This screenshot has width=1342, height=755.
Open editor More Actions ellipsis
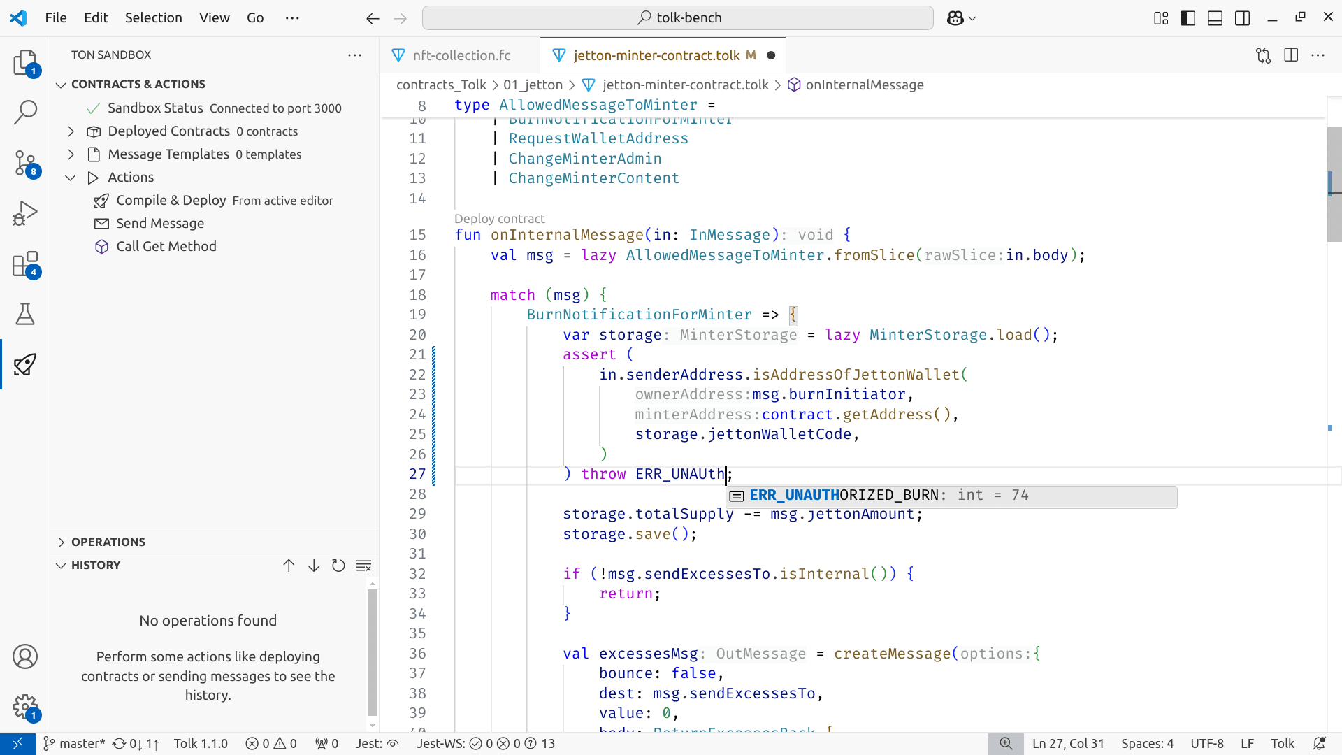click(x=1318, y=55)
